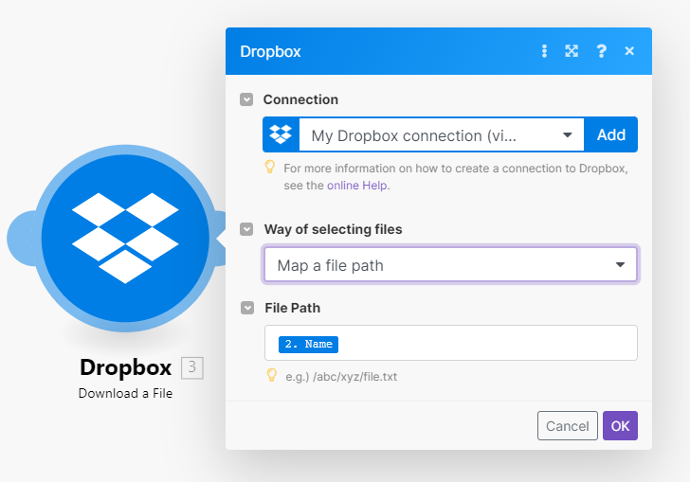This screenshot has width=690, height=482.
Task: Collapse the Way of selecting files toggle
Action: 246,229
